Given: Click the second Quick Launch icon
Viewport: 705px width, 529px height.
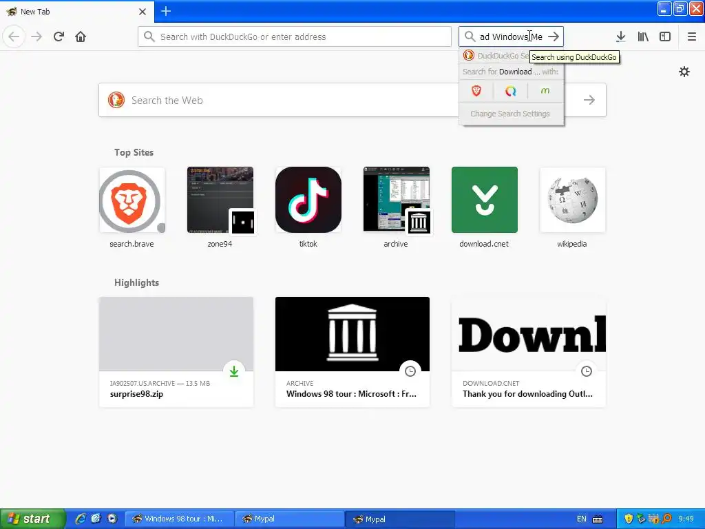Looking at the screenshot, I should click(96, 519).
